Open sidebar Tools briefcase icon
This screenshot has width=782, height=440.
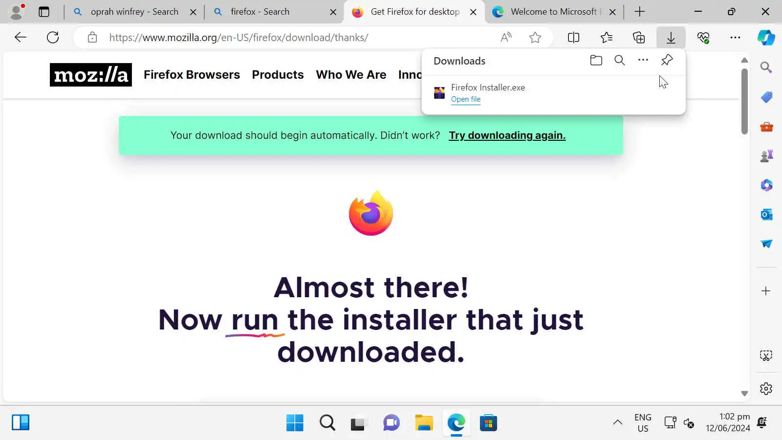pos(766,127)
